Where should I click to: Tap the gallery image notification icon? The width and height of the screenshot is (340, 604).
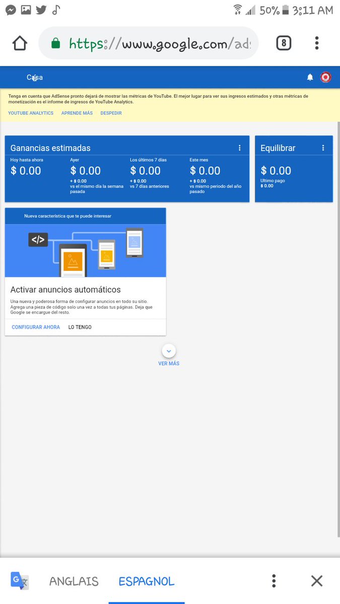tap(26, 10)
